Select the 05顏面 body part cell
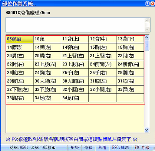 [x=20, y=39]
